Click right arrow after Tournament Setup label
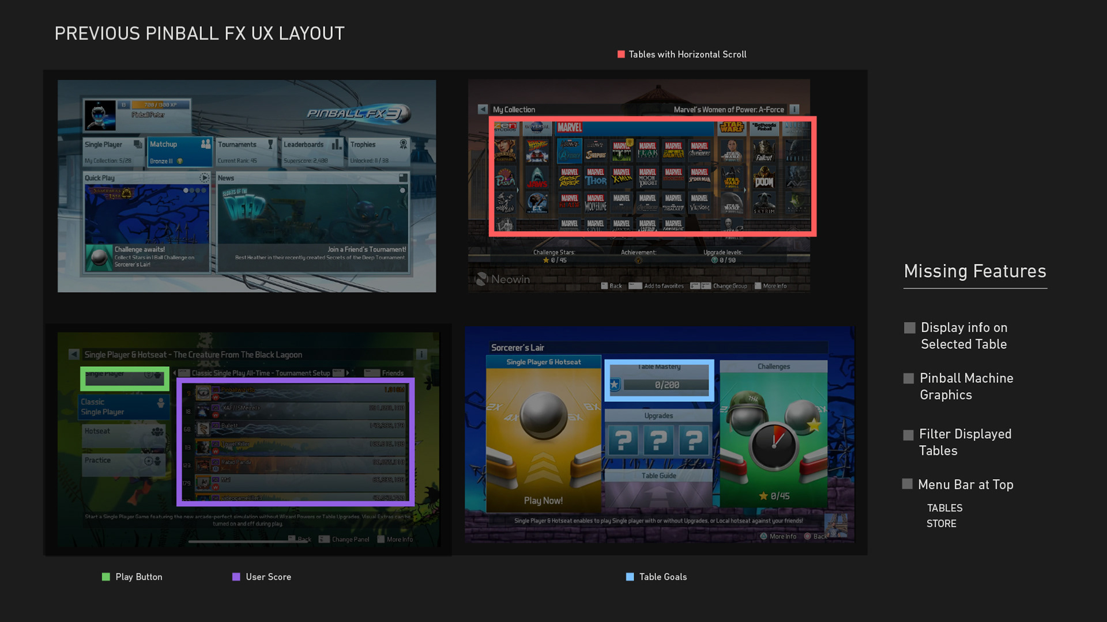 (x=348, y=373)
